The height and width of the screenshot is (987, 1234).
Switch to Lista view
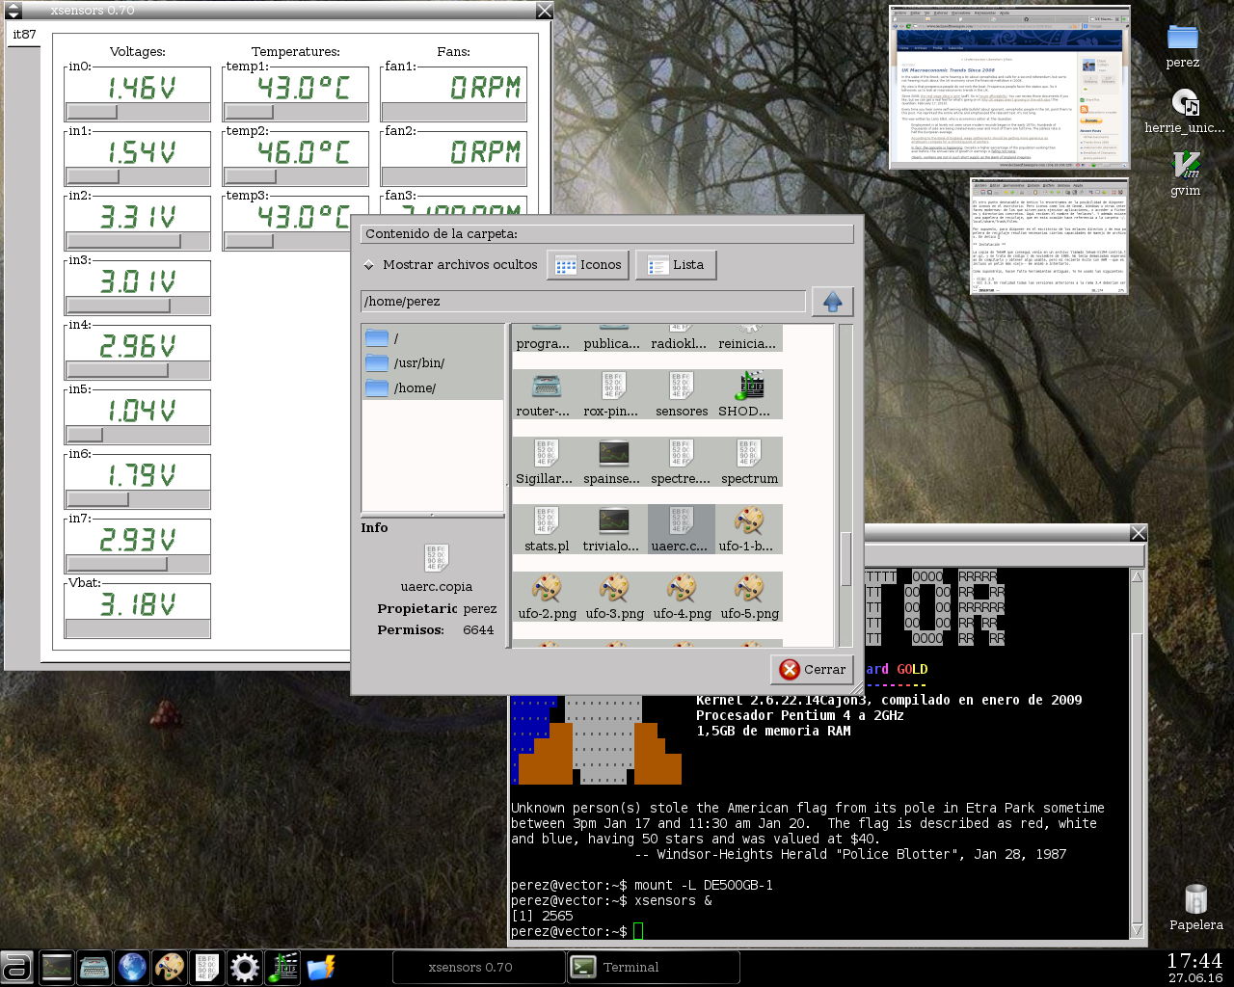tap(675, 265)
